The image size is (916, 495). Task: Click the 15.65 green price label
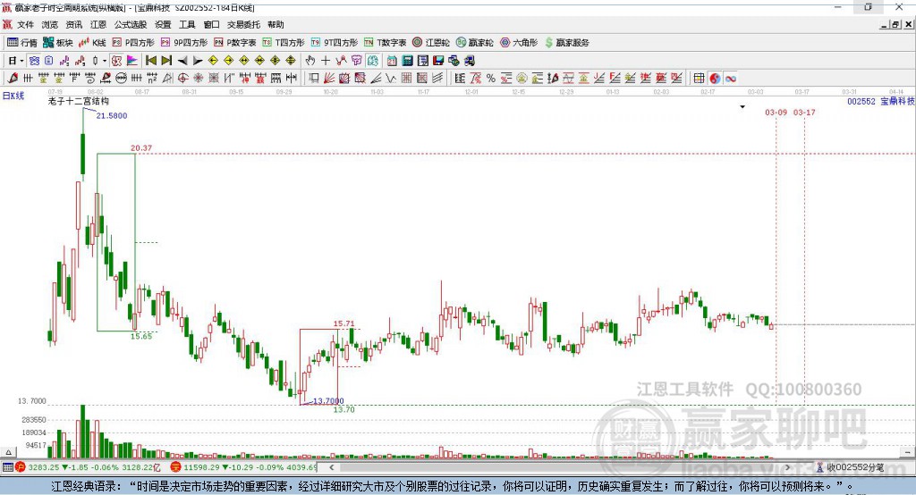click(x=141, y=336)
